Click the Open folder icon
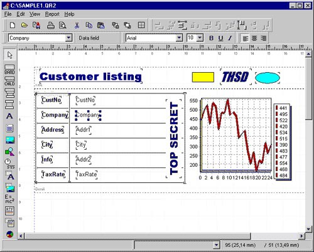The height and width of the screenshot is (252, 314). 24,26
